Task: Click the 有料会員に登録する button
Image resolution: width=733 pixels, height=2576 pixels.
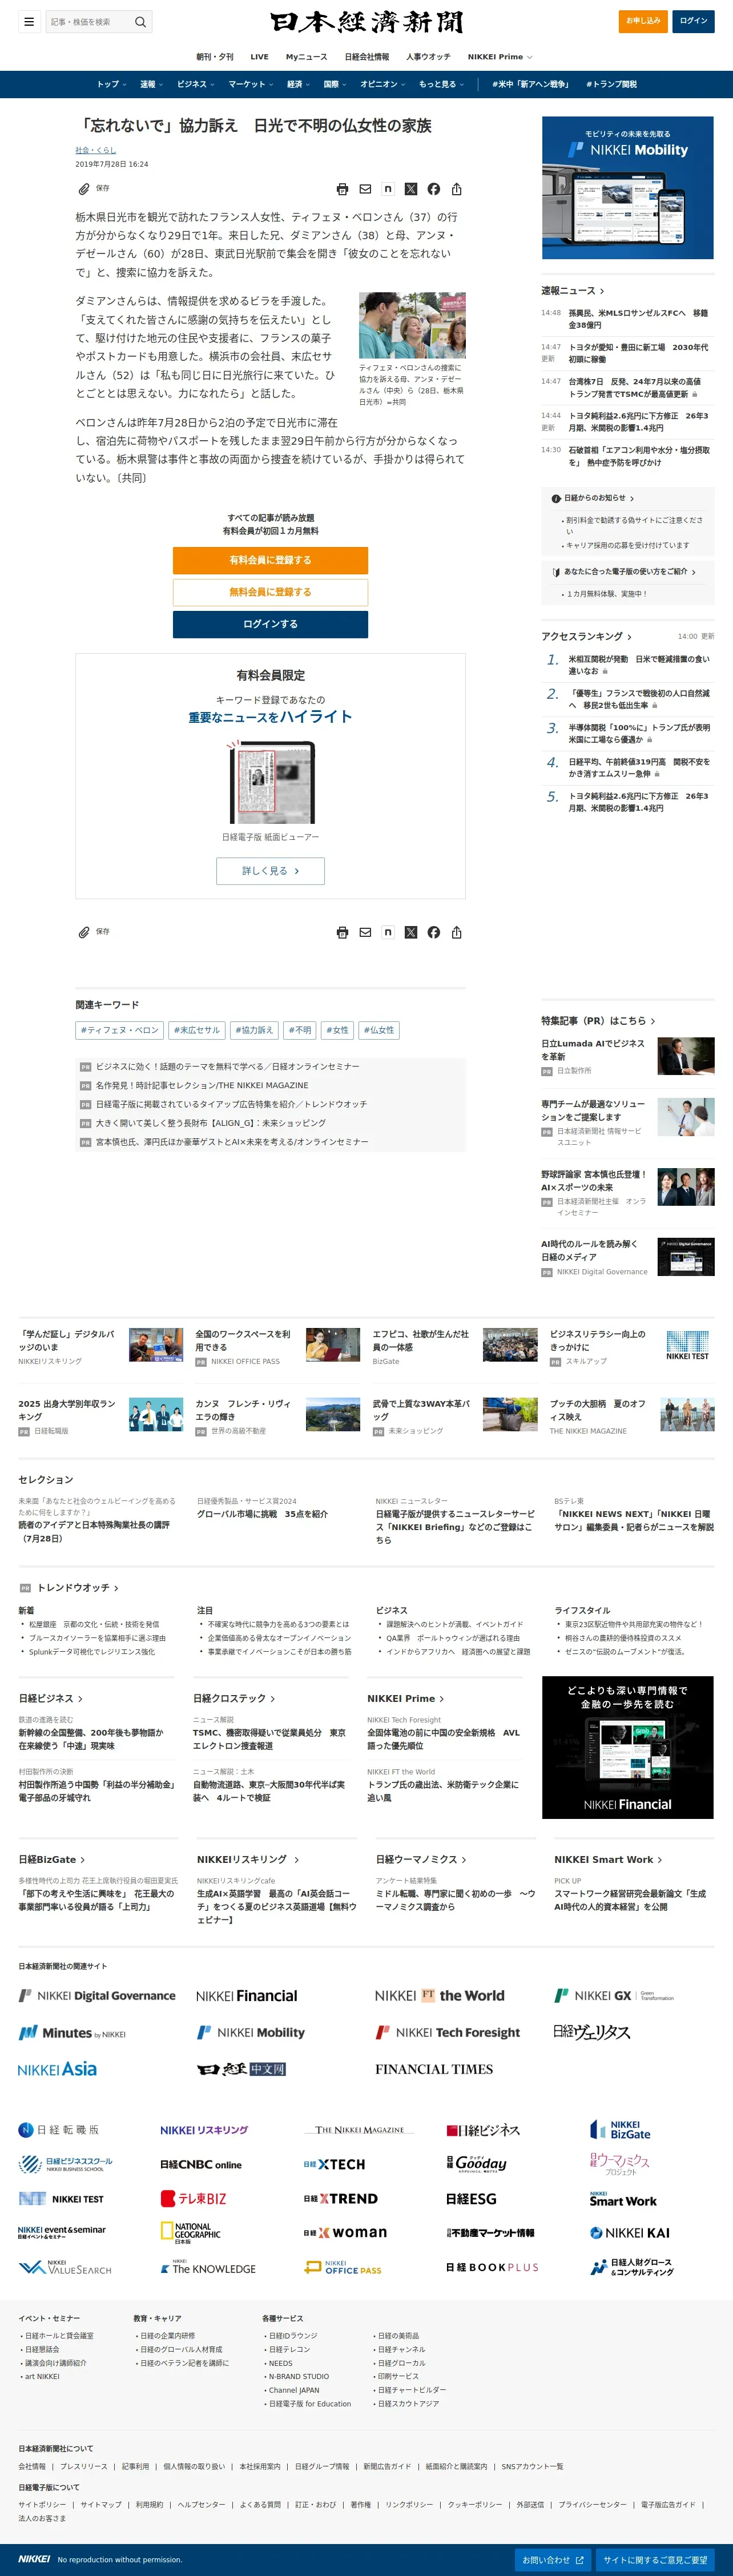Action: [270, 560]
